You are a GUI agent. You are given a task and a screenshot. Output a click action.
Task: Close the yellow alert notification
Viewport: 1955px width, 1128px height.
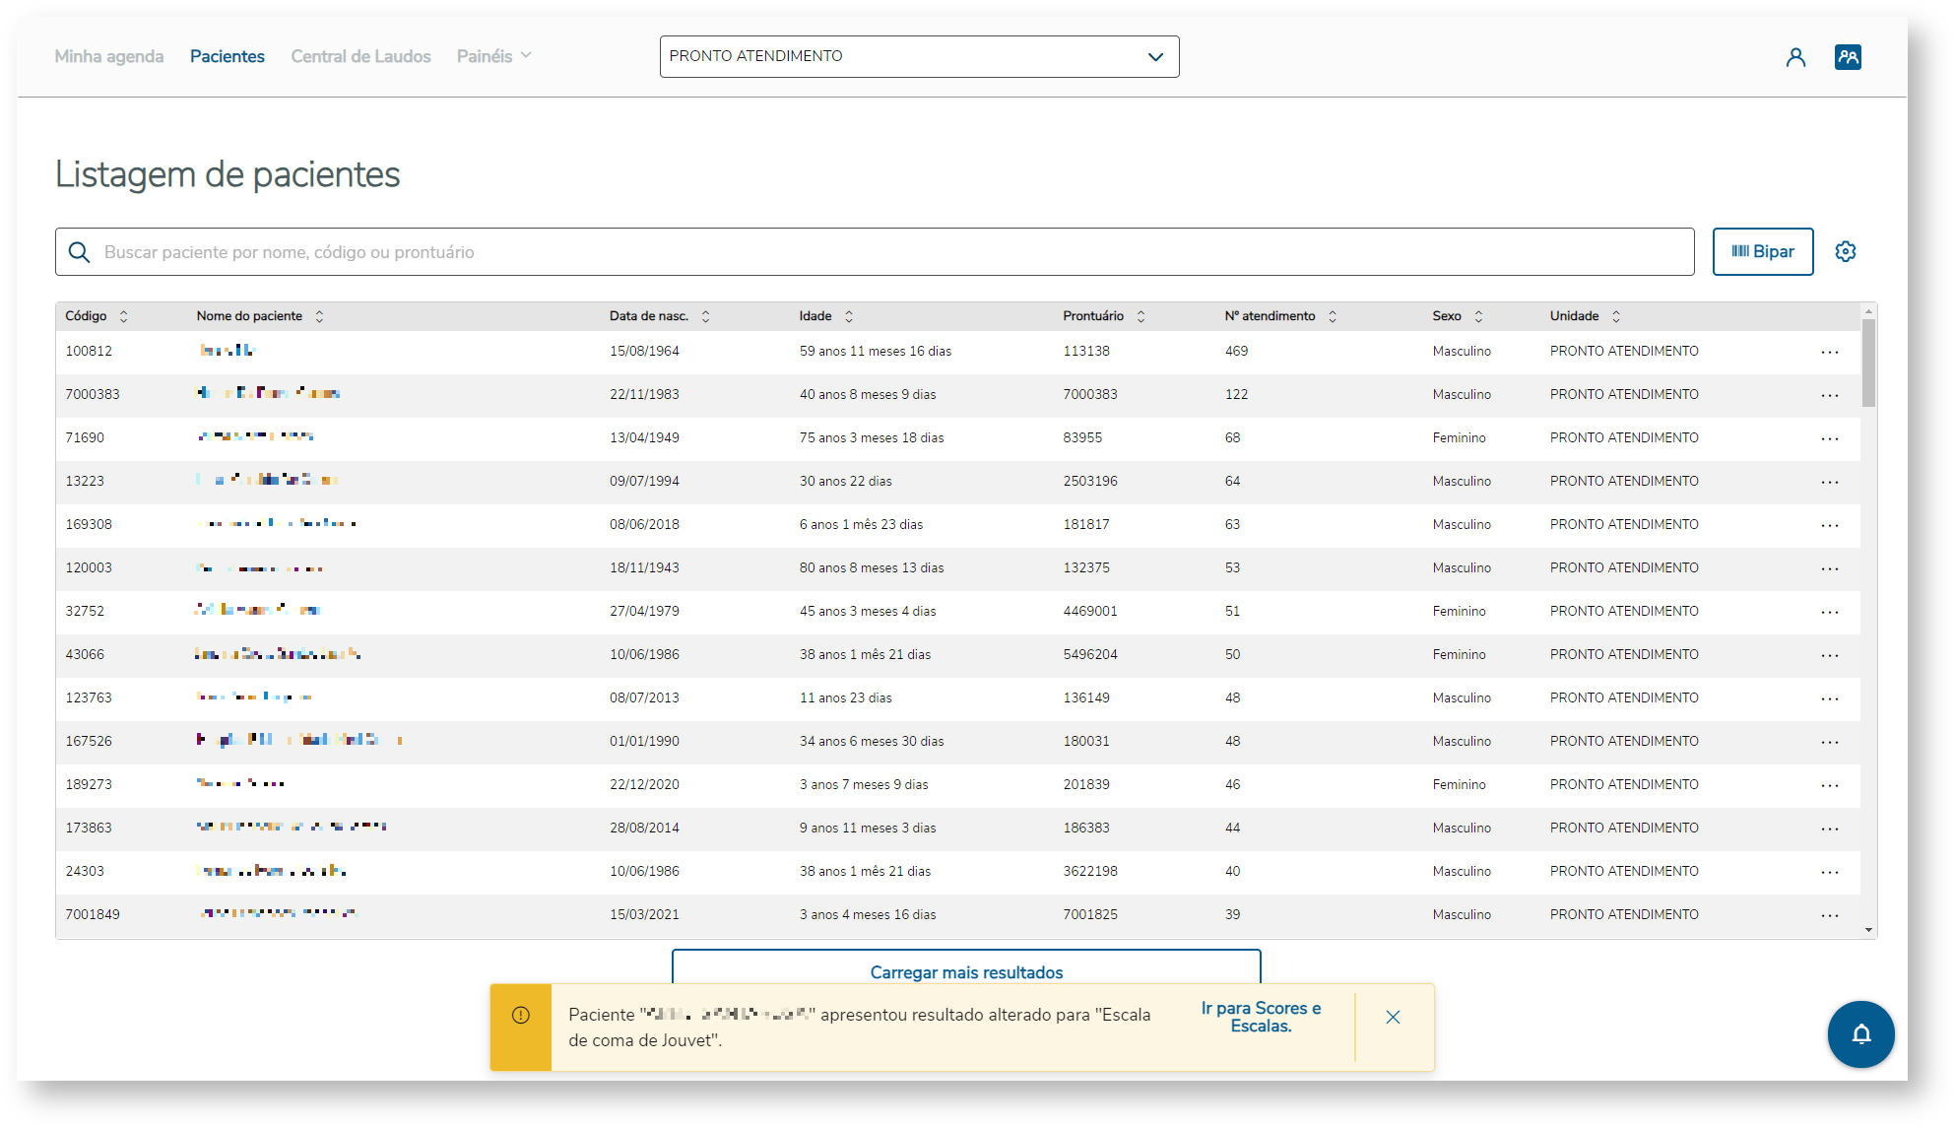[1393, 1017]
